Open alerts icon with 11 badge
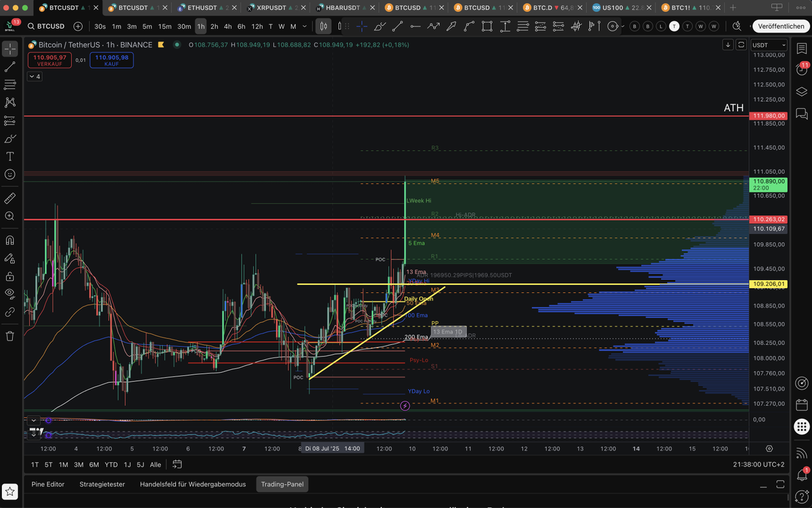Screen dimensions: 812x508 (x=801, y=70)
